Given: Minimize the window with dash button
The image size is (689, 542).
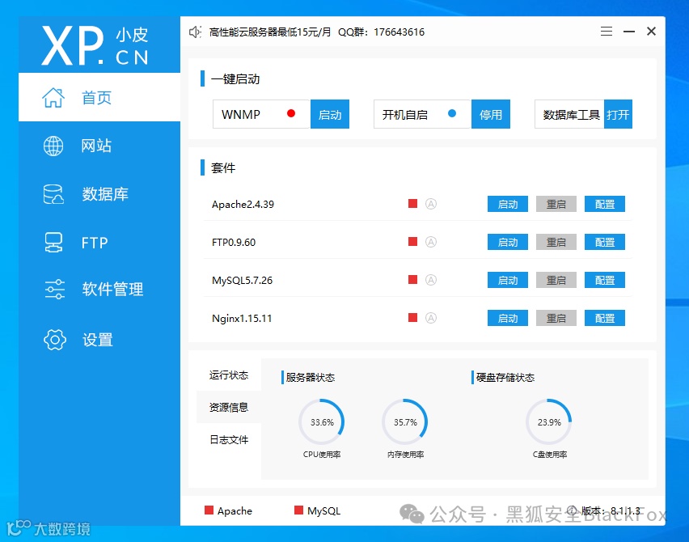Looking at the screenshot, I should click(629, 32).
